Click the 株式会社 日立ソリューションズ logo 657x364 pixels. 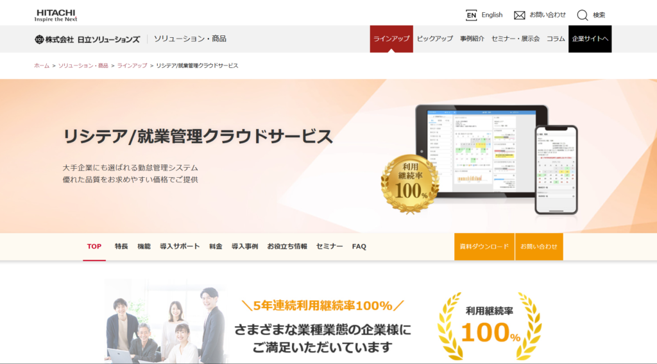pos(87,39)
